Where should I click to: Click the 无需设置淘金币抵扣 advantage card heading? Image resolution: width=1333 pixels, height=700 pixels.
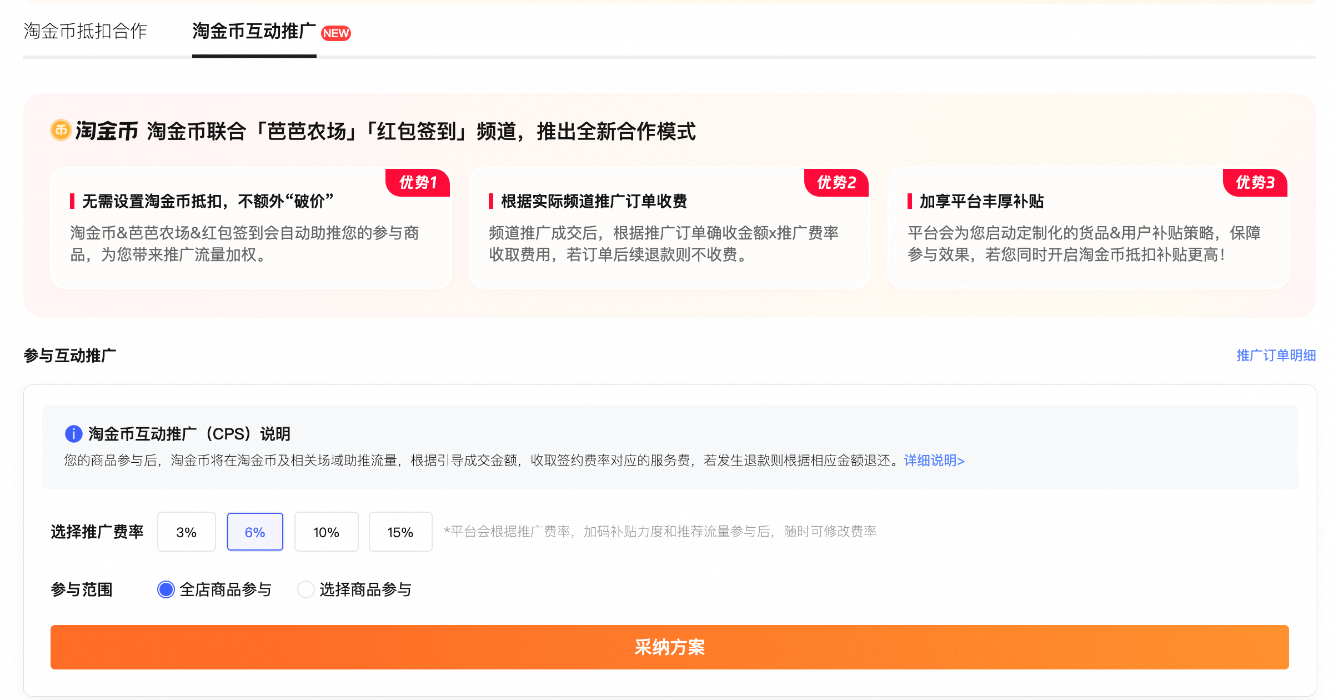208,201
